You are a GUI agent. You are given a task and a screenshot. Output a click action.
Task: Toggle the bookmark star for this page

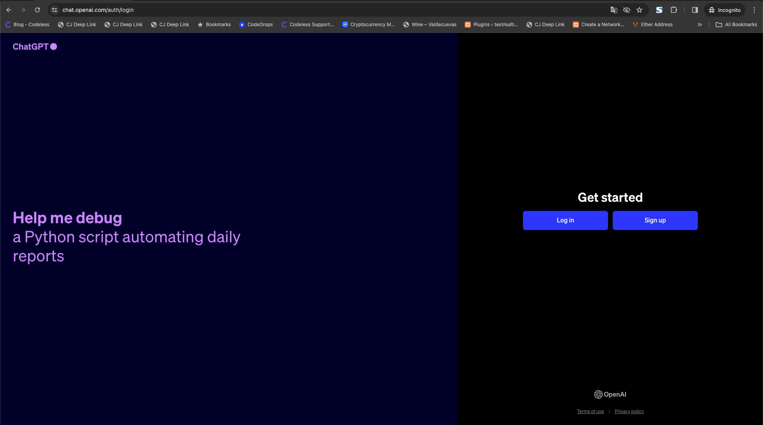640,10
